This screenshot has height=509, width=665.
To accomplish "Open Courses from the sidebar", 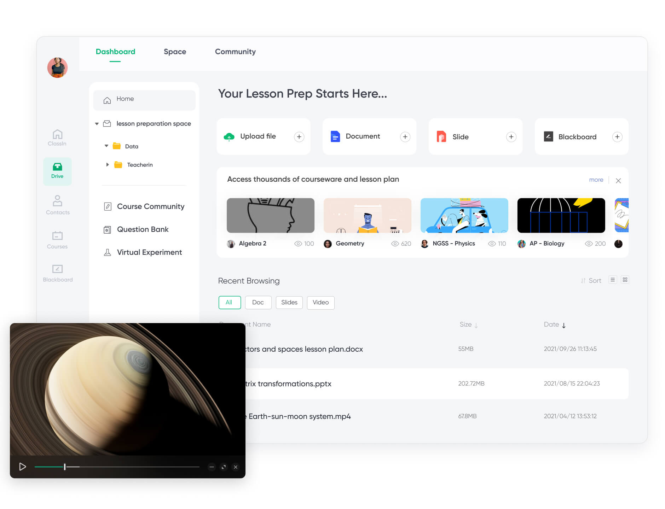I will (x=57, y=240).
